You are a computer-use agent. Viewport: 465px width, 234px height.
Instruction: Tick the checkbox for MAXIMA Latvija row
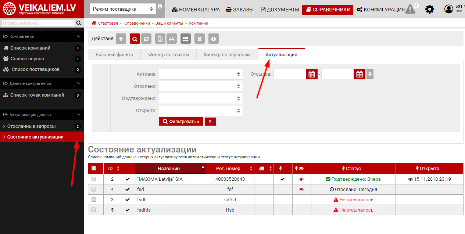pyautogui.click(x=94, y=179)
